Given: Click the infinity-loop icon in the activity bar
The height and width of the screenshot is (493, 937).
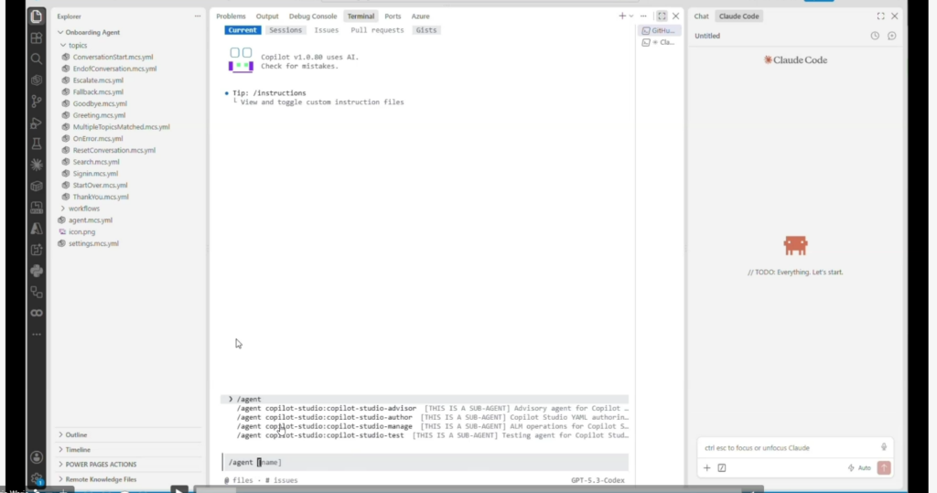Looking at the screenshot, I should tap(37, 313).
